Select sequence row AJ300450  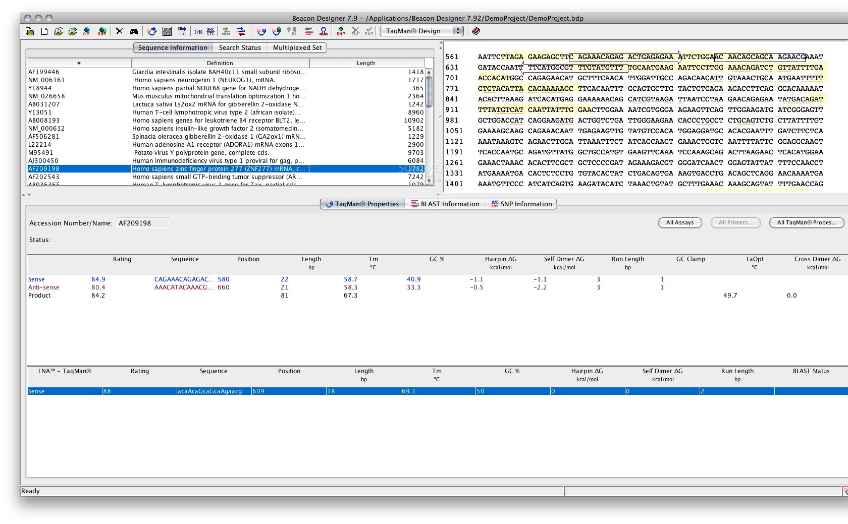226,161
